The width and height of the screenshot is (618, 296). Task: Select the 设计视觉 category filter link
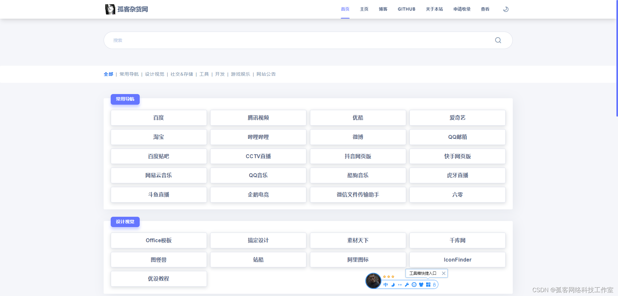[x=154, y=74]
